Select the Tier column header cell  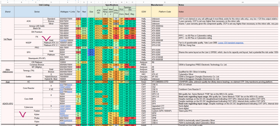tap(78, 12)
